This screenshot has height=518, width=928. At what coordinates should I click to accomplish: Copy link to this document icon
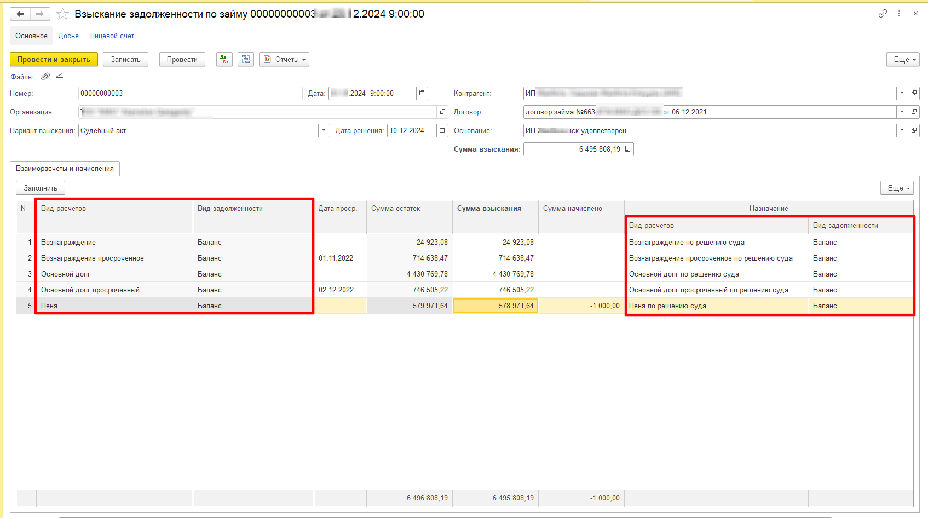tap(883, 14)
